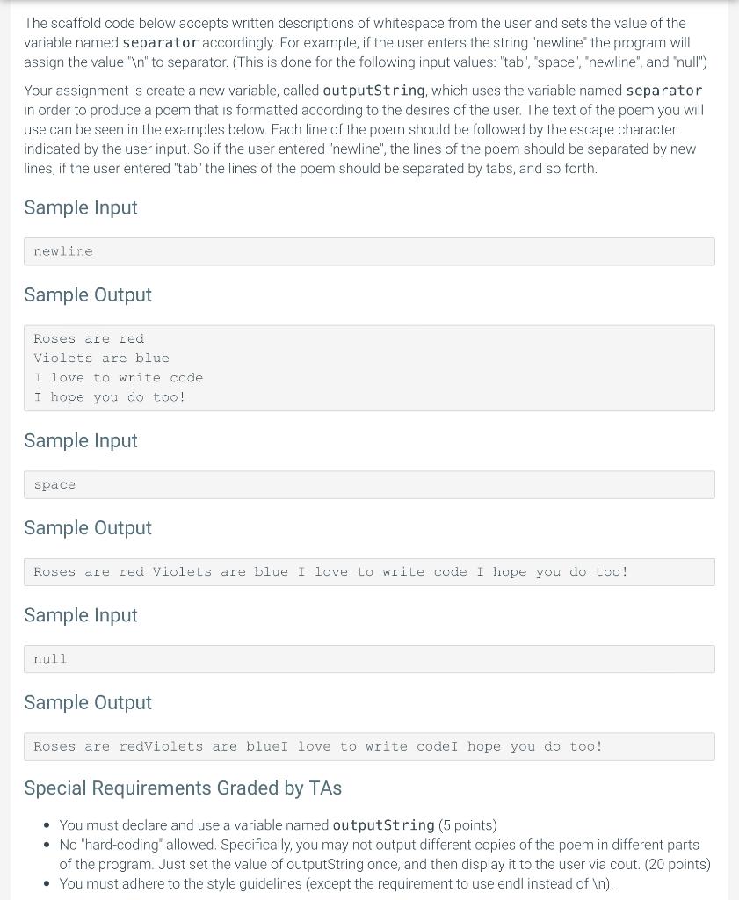This screenshot has width=739, height=900.
Task: Click the code word "separator" in the second paragraph
Action: [663, 91]
